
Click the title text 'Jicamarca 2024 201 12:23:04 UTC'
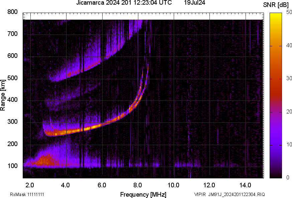coord(124,3)
